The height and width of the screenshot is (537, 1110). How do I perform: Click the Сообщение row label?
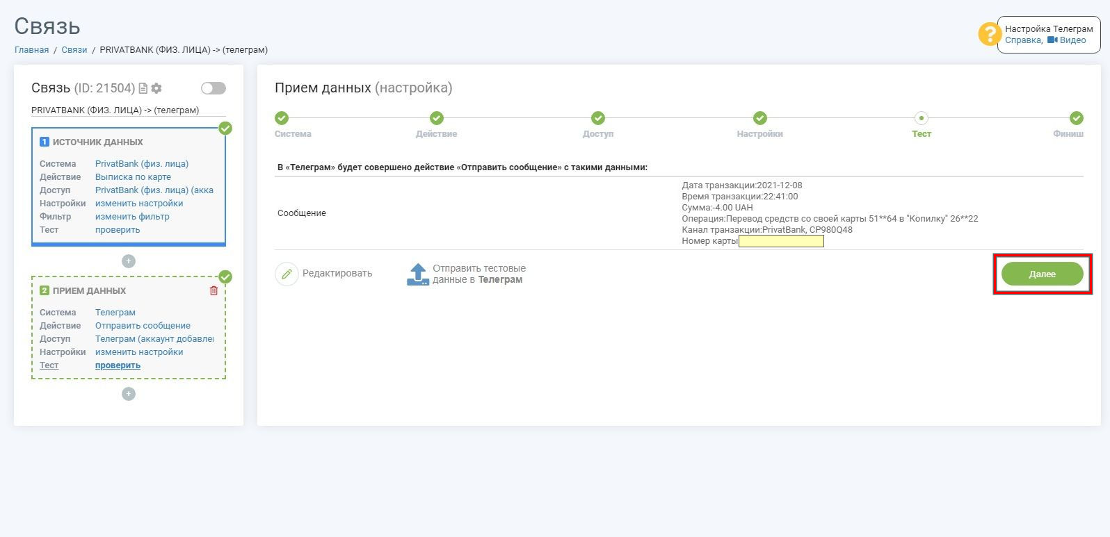pyautogui.click(x=302, y=213)
